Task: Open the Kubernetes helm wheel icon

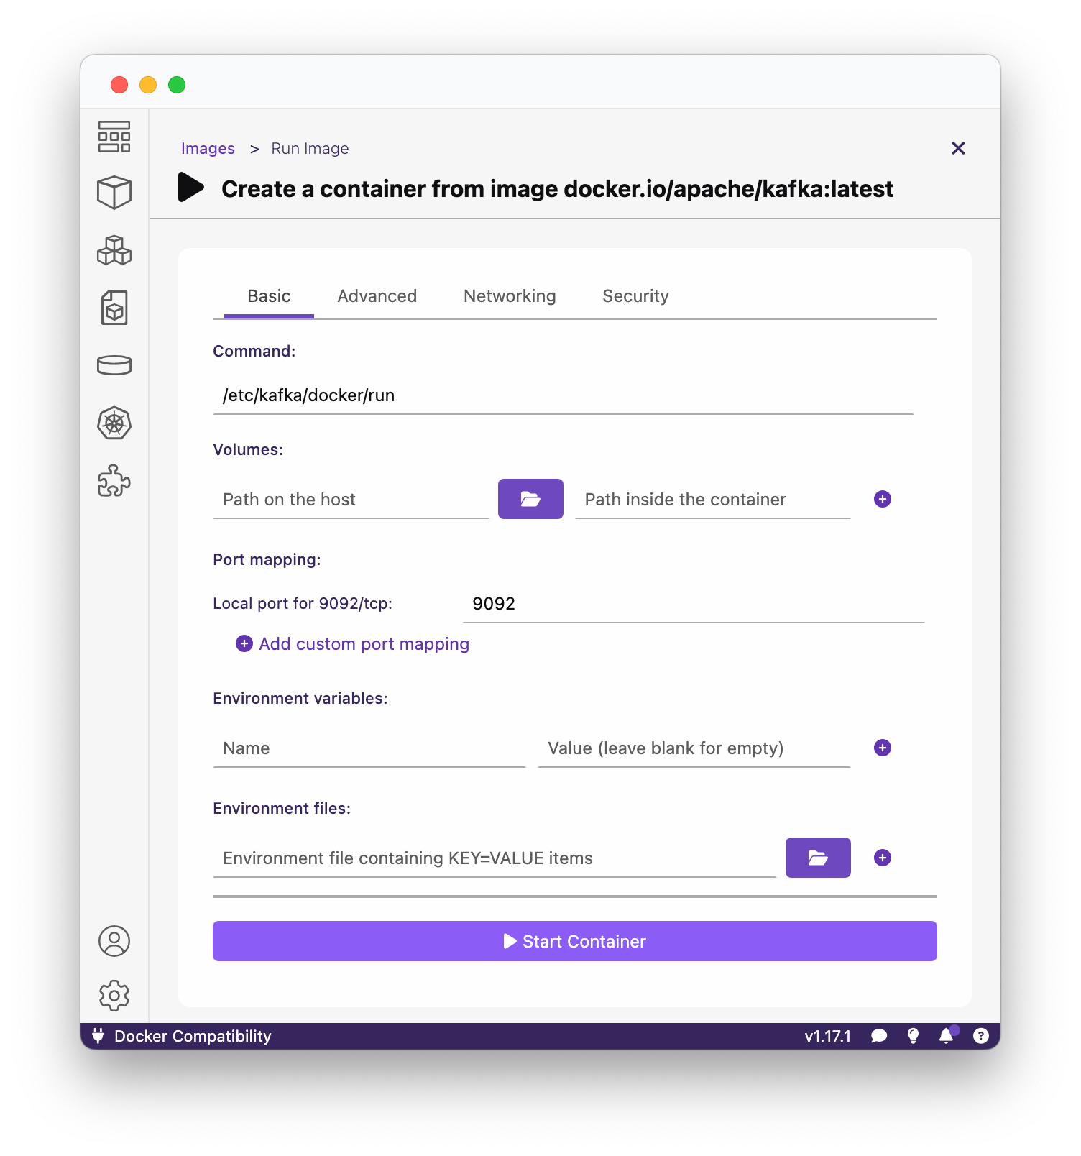Action: click(x=114, y=423)
